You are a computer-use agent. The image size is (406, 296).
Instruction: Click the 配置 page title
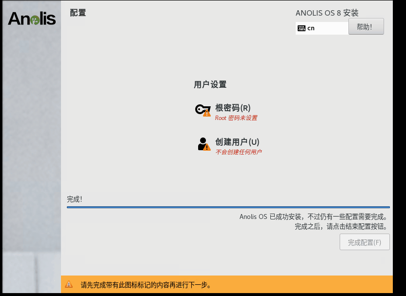click(78, 13)
